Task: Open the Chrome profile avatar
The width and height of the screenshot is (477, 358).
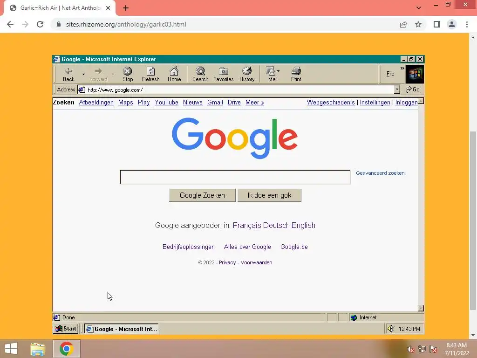Action: (452, 24)
